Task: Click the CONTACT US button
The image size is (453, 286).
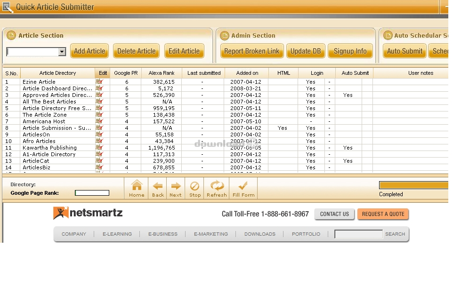Action: point(334,214)
